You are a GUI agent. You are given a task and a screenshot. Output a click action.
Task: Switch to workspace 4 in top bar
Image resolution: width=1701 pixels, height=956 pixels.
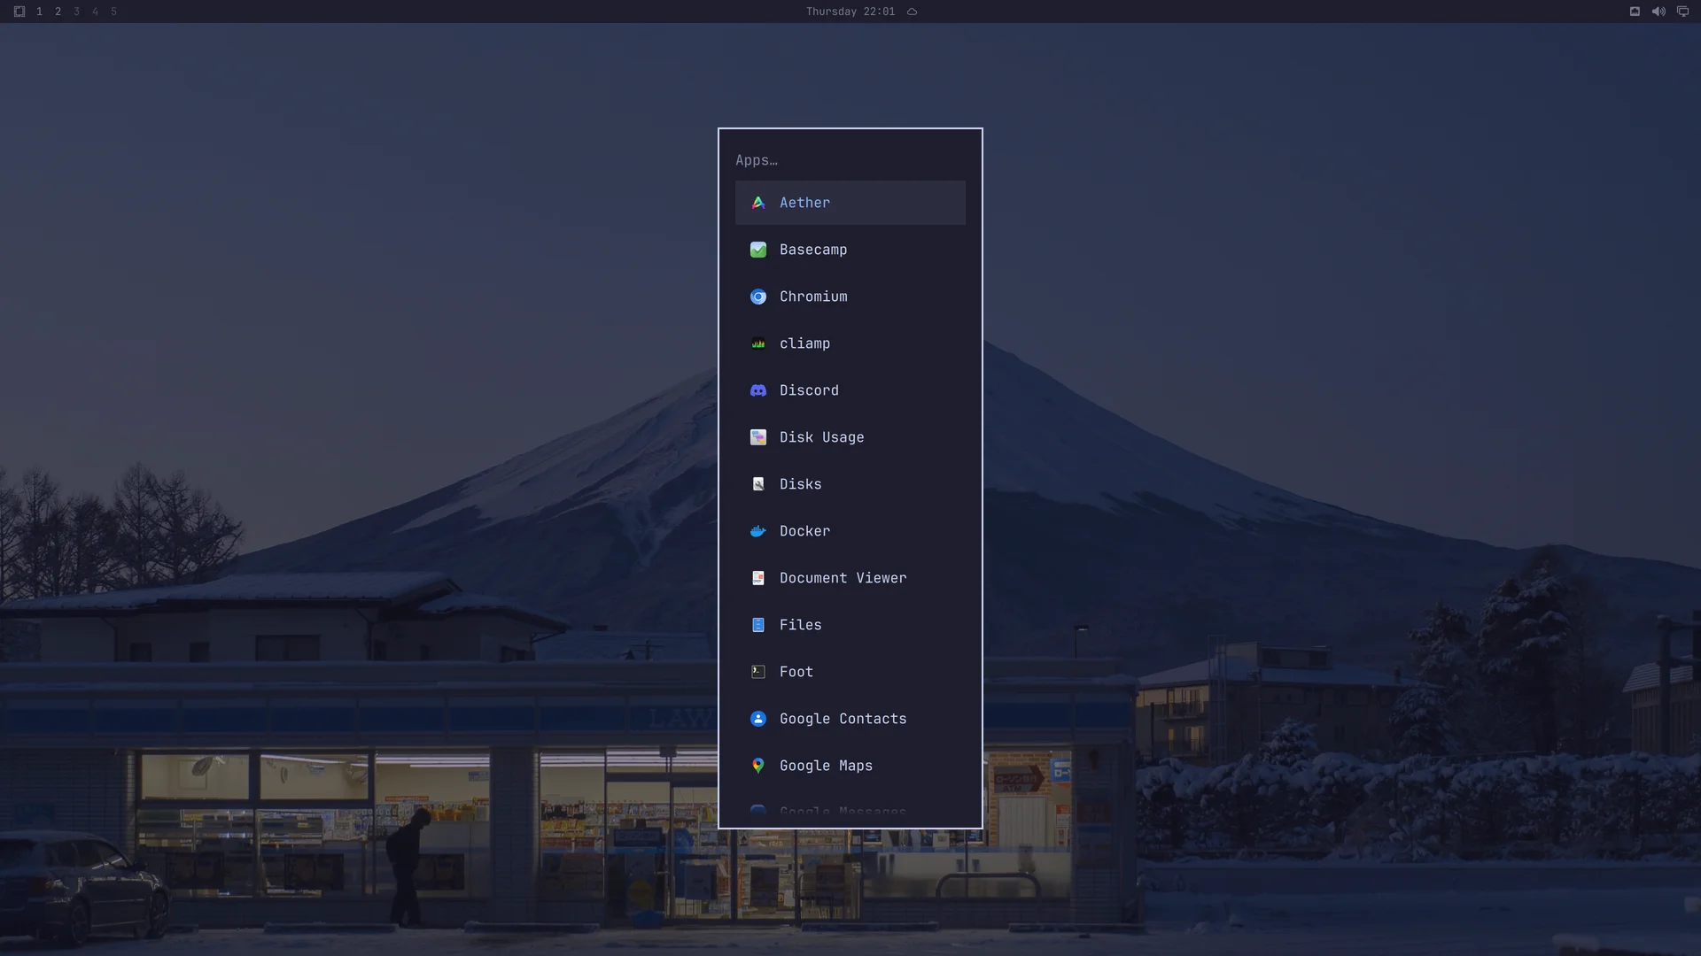[x=95, y=12]
